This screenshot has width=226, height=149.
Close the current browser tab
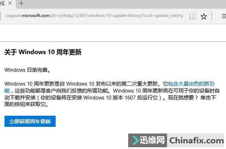(x=10, y=3)
